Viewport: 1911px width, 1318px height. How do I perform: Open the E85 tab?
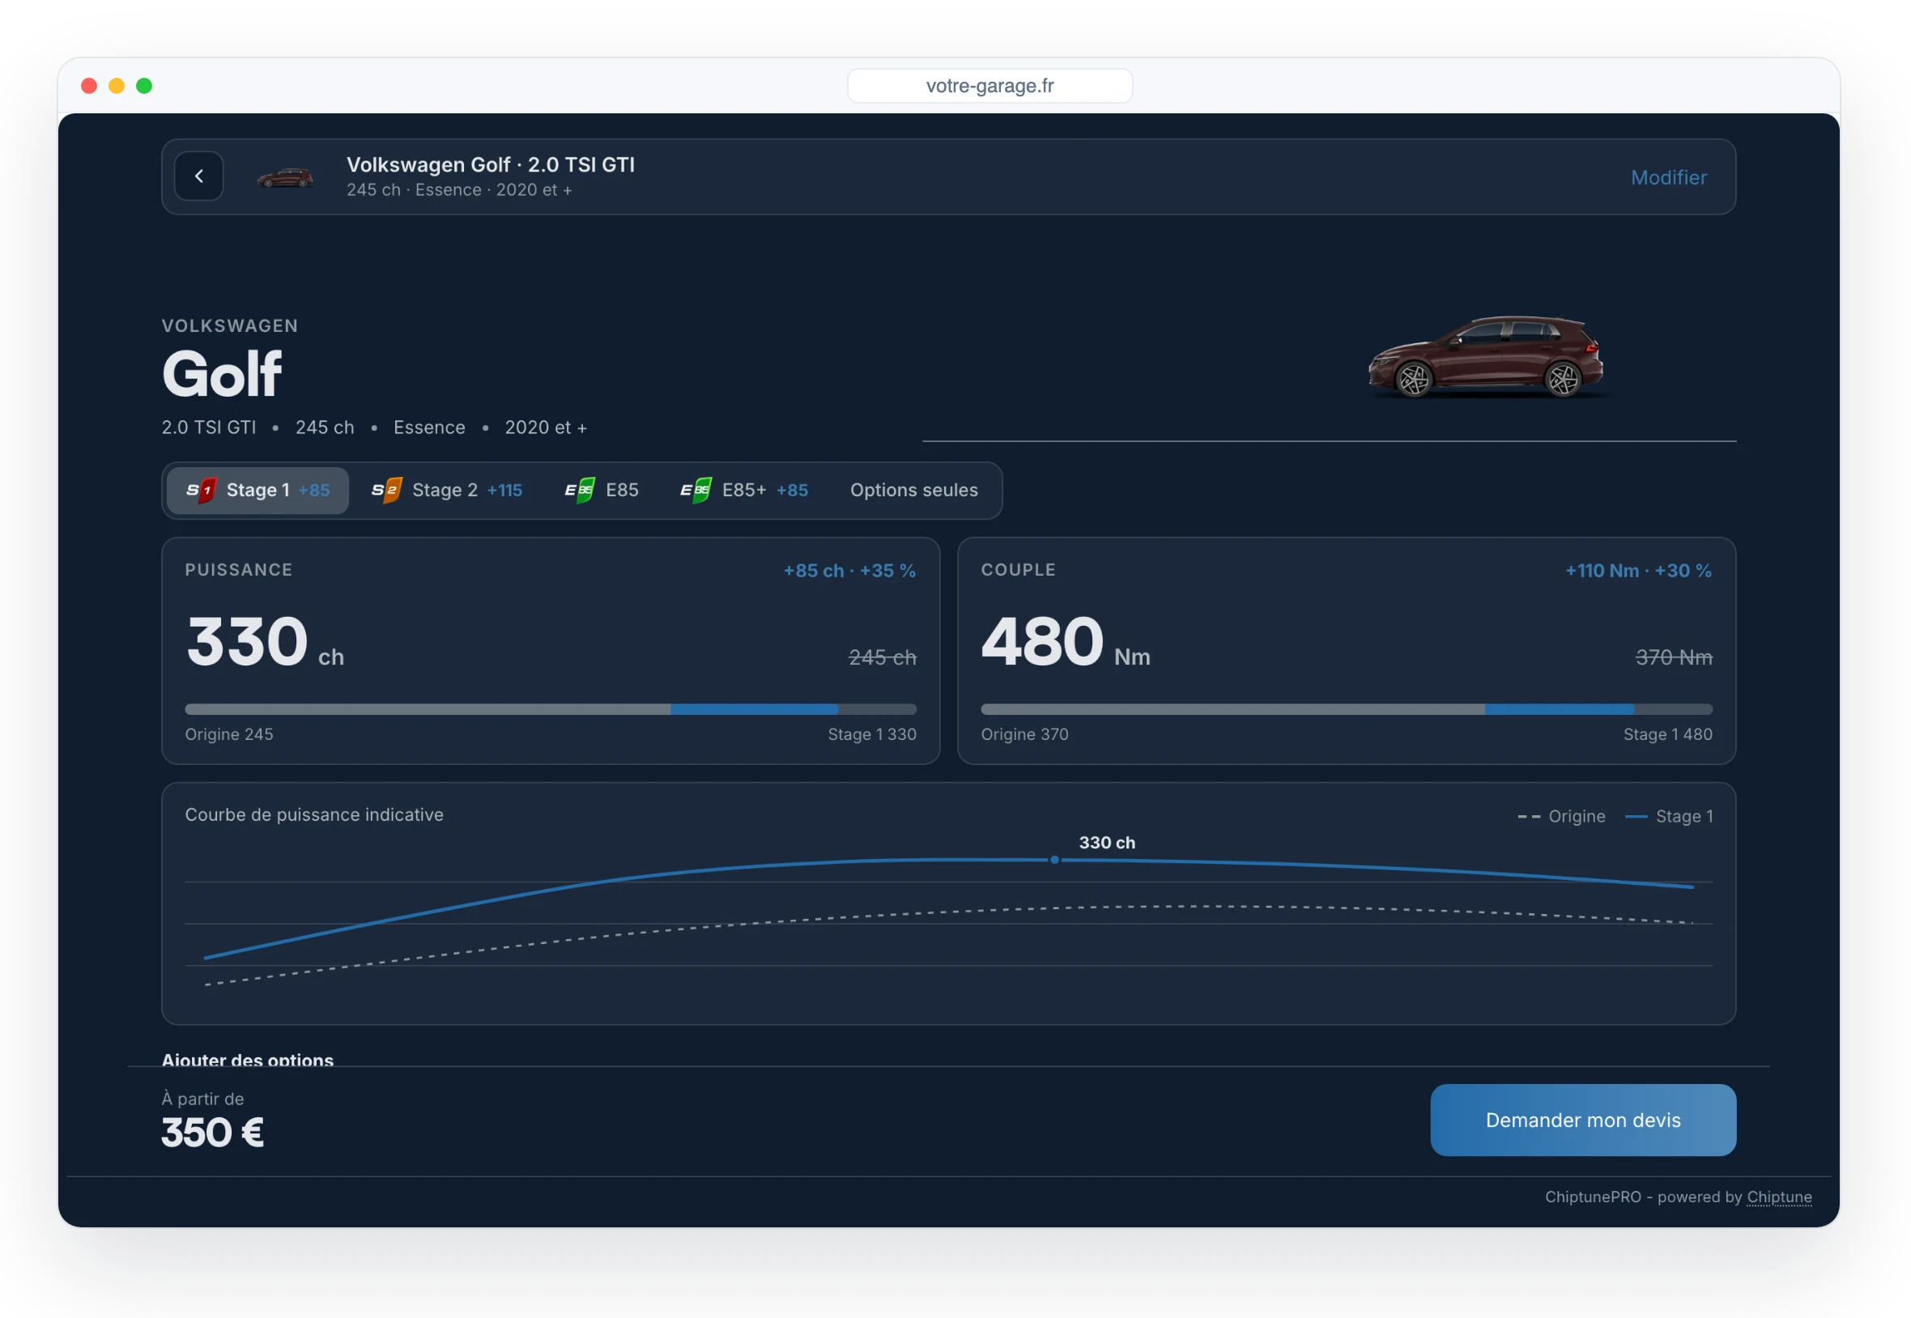[601, 491]
